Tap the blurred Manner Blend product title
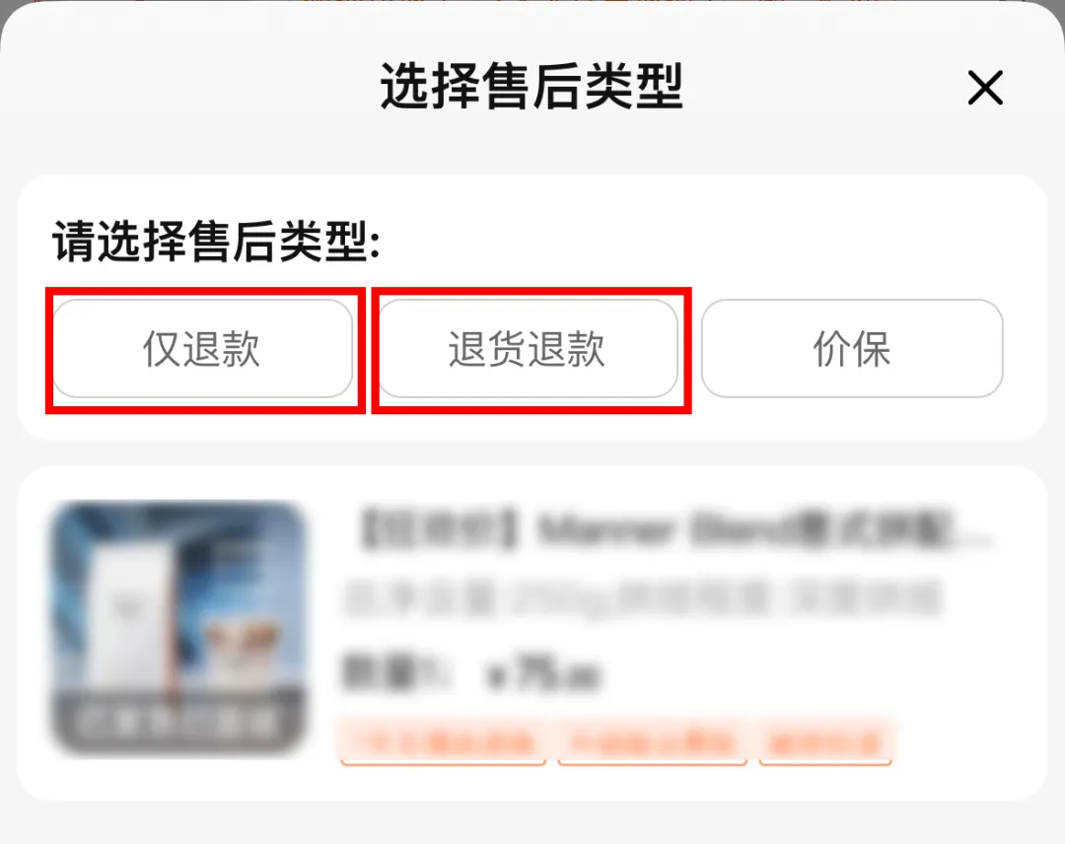The width and height of the screenshot is (1065, 844). 674,529
